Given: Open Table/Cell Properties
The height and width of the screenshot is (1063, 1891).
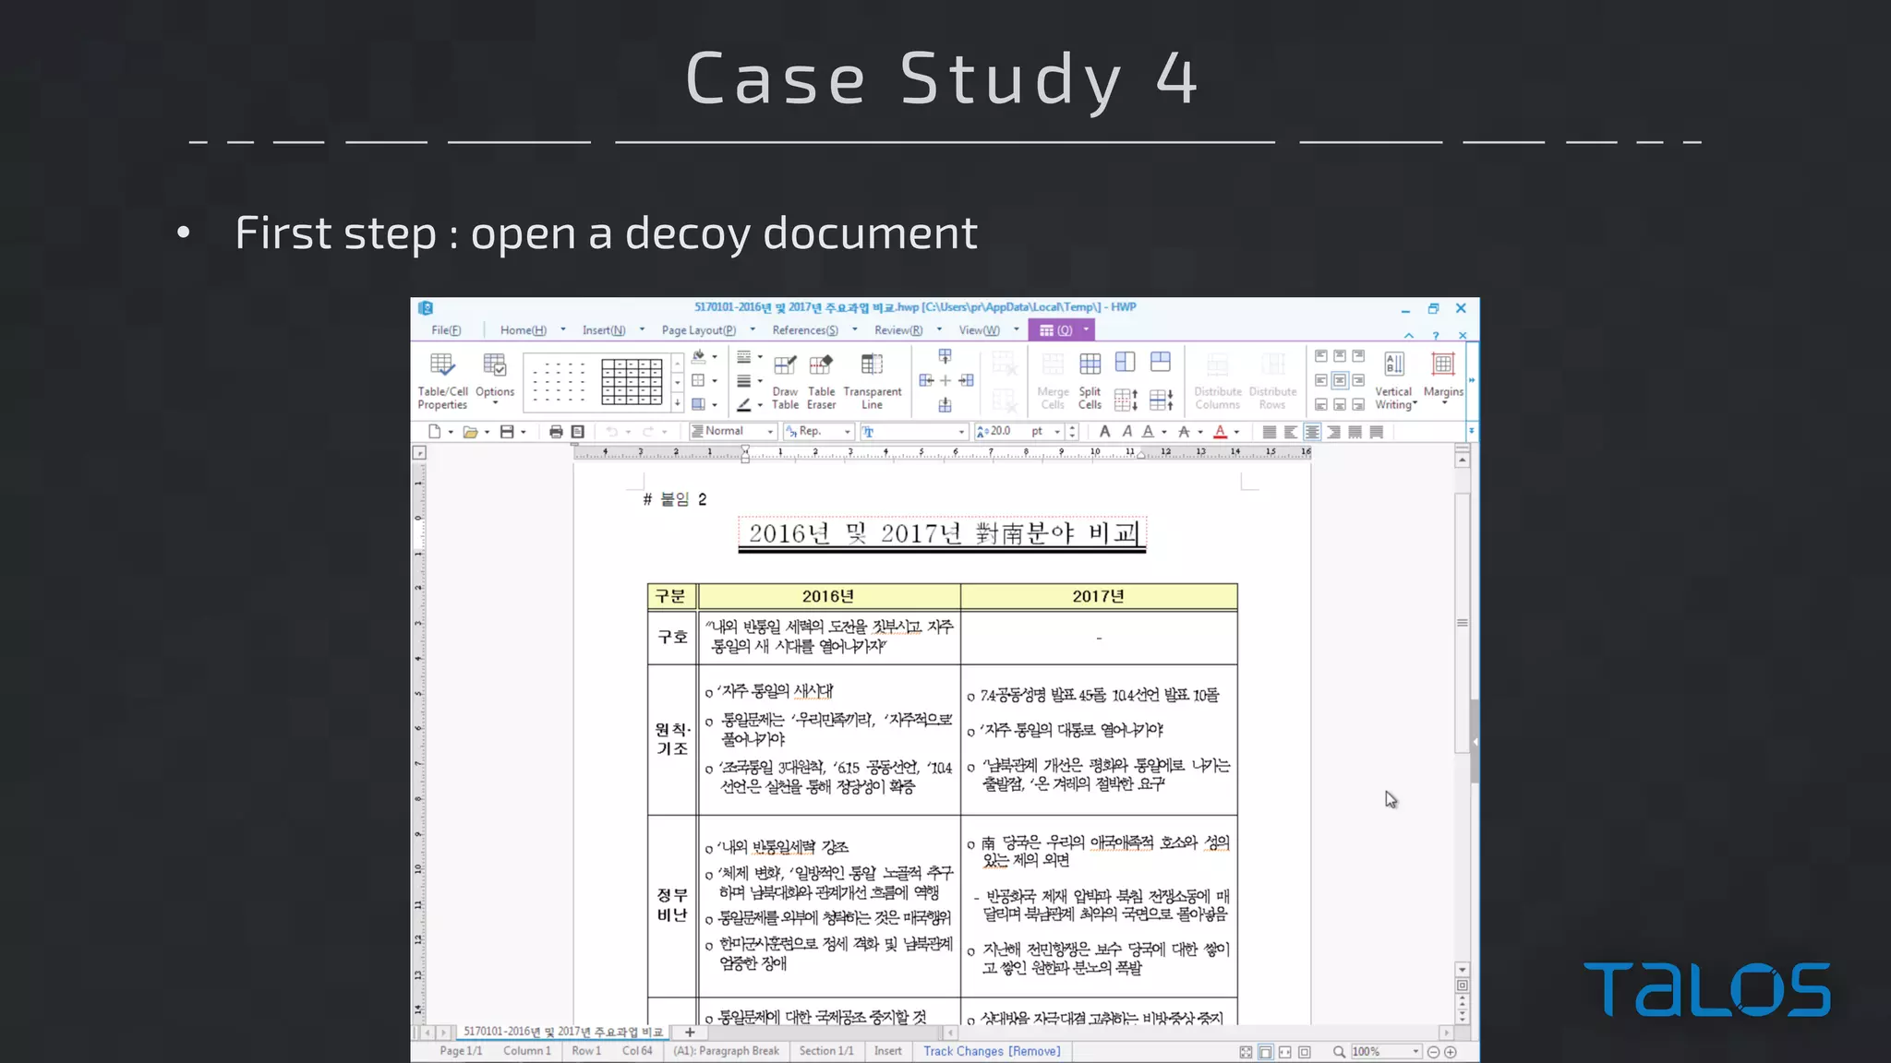Looking at the screenshot, I should (442, 380).
